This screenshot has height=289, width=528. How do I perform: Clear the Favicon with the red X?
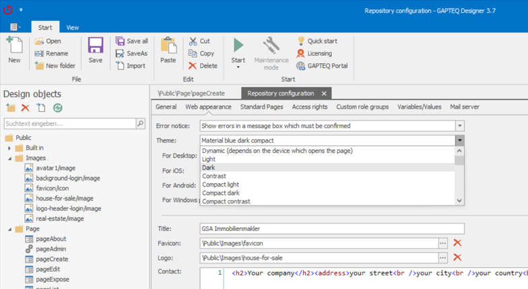point(457,243)
